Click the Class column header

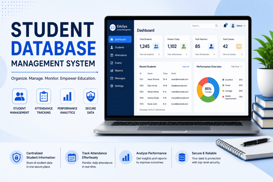coord(165,74)
